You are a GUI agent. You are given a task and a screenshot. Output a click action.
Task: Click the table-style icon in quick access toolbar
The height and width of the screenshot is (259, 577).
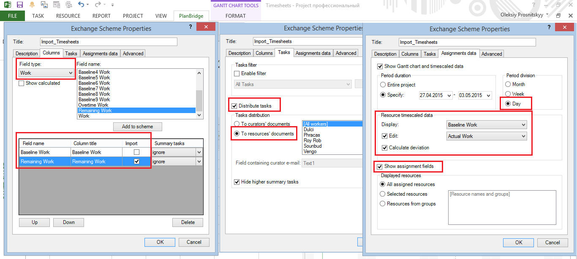click(x=56, y=5)
